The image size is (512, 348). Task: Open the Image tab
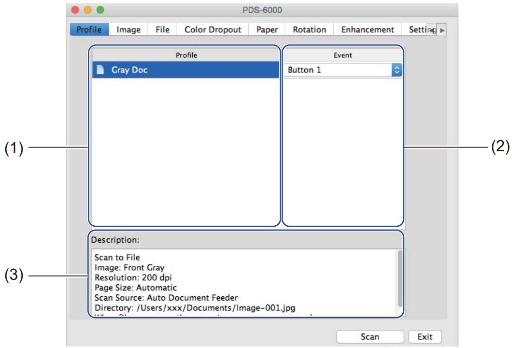click(128, 29)
